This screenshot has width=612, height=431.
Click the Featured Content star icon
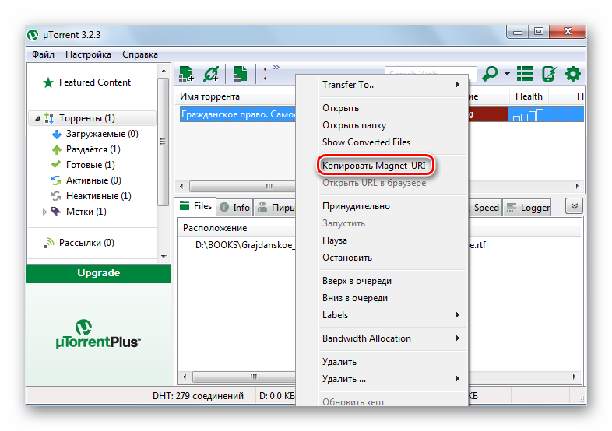(x=48, y=82)
